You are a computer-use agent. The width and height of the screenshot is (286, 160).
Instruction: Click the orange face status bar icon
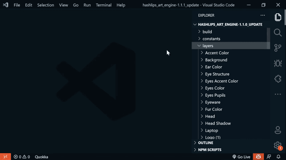coord(258,157)
